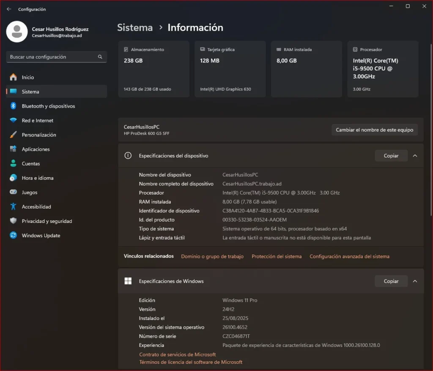Click the Bluetooth icon in sidebar

coord(13,106)
